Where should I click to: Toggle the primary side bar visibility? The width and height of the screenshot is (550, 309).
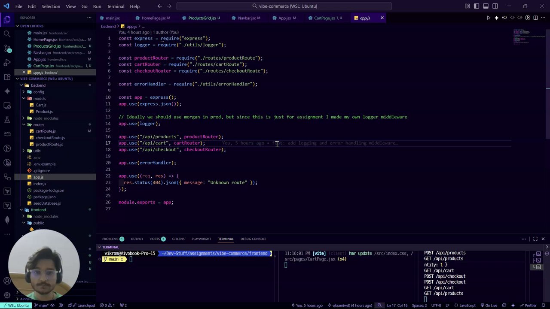tap(477, 6)
